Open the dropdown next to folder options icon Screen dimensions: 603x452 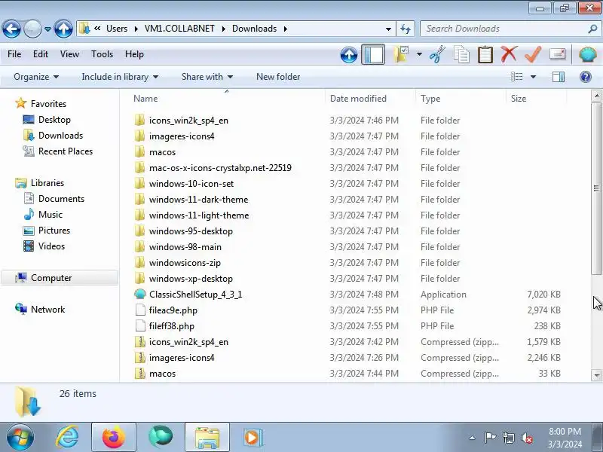[x=419, y=54]
